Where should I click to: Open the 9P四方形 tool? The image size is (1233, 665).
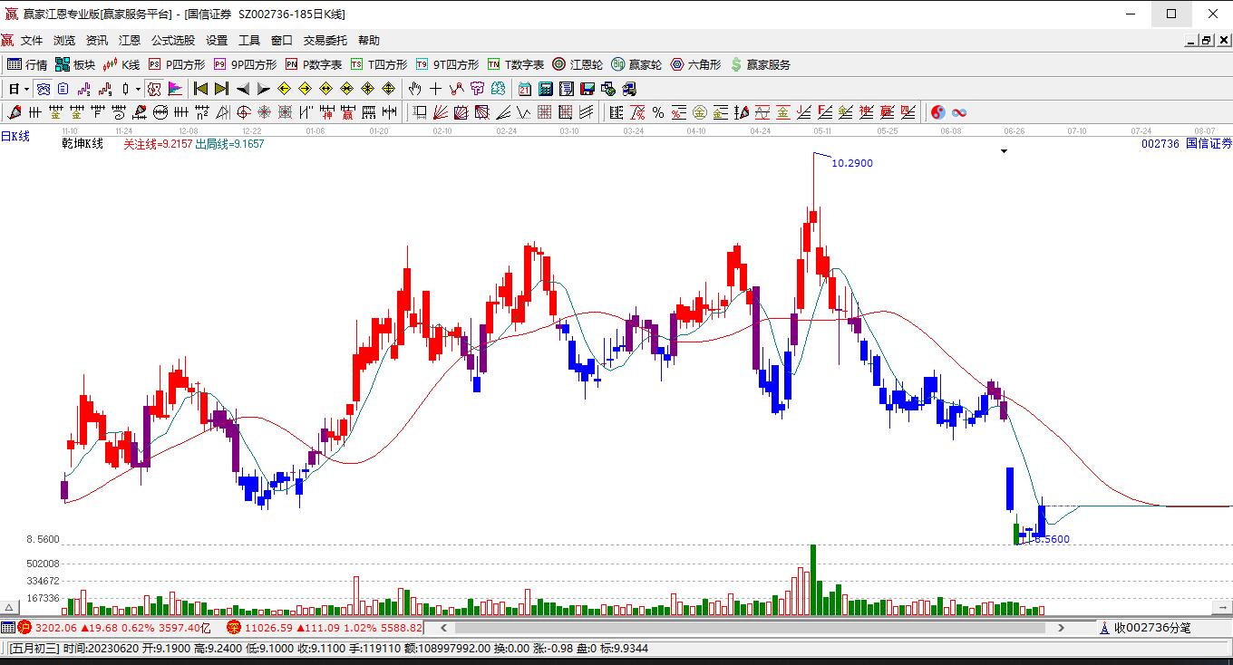pyautogui.click(x=245, y=64)
